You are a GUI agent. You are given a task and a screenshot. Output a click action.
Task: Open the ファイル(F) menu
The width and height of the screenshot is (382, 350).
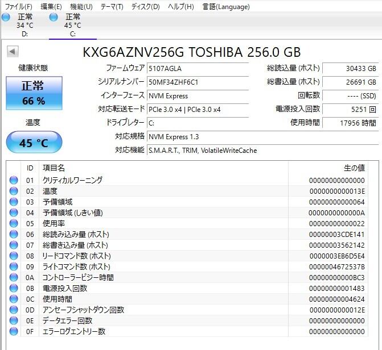coord(19,7)
